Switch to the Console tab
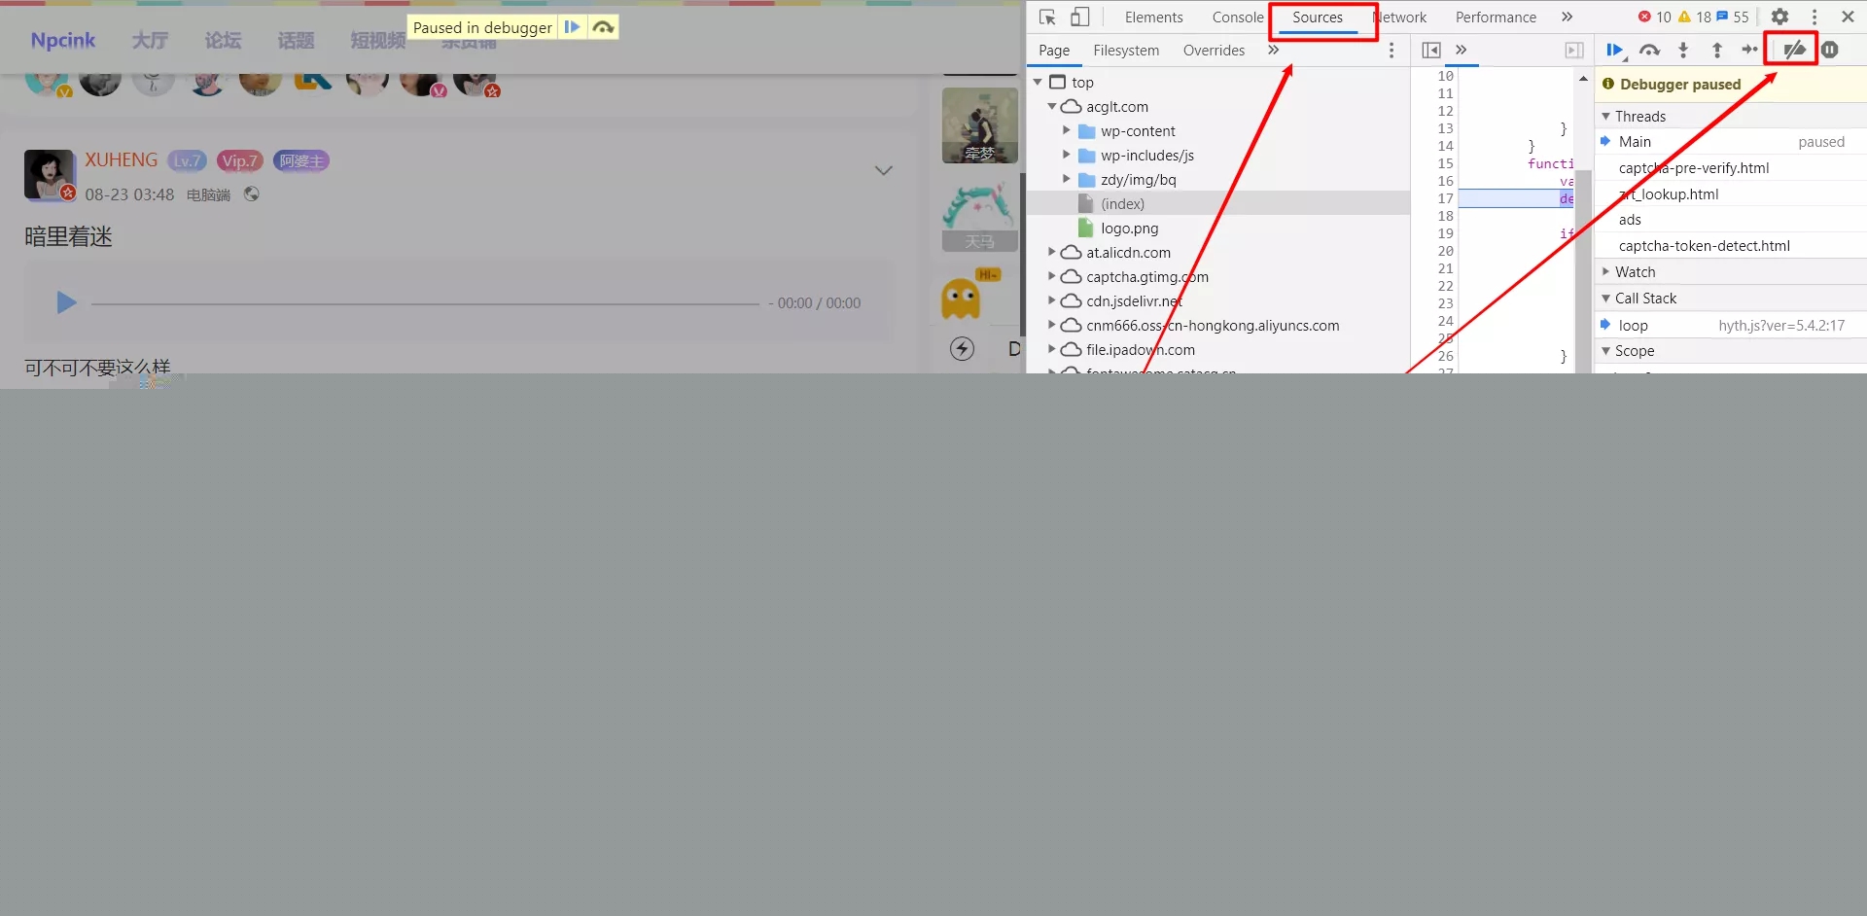Viewport: 1867px width, 916px height. click(x=1237, y=18)
